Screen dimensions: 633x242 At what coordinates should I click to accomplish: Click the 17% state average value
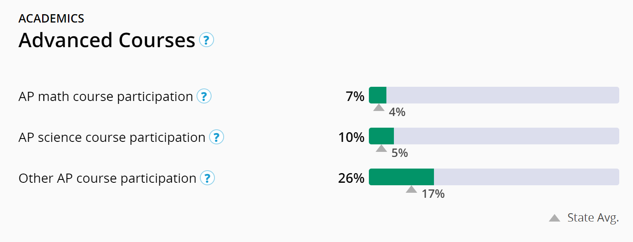click(x=433, y=194)
